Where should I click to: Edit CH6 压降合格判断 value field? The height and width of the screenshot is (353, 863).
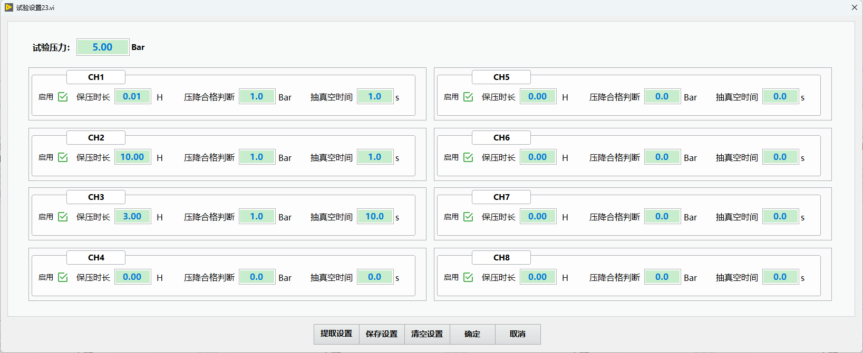tap(663, 157)
